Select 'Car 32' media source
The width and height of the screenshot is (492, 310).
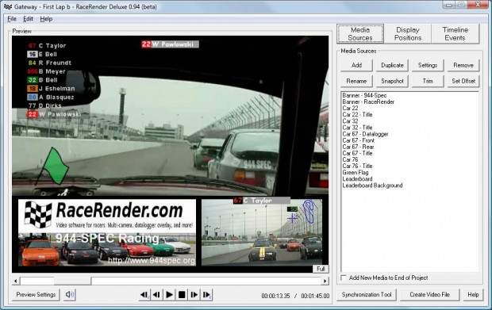350,121
